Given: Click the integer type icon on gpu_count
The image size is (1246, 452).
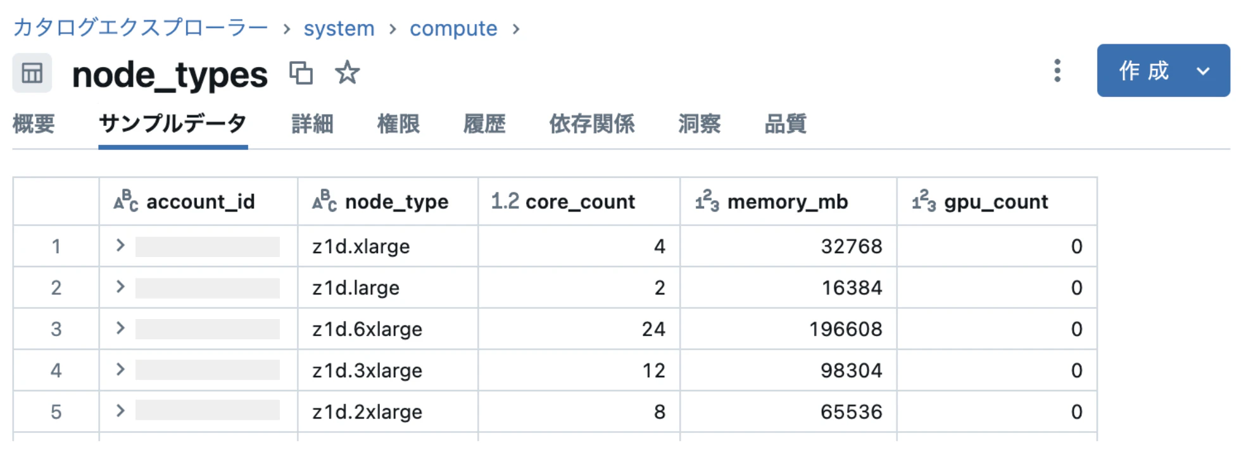Looking at the screenshot, I should coord(924,201).
